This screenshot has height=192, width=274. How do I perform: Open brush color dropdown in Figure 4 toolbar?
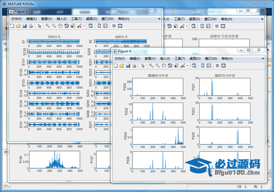point(187,66)
